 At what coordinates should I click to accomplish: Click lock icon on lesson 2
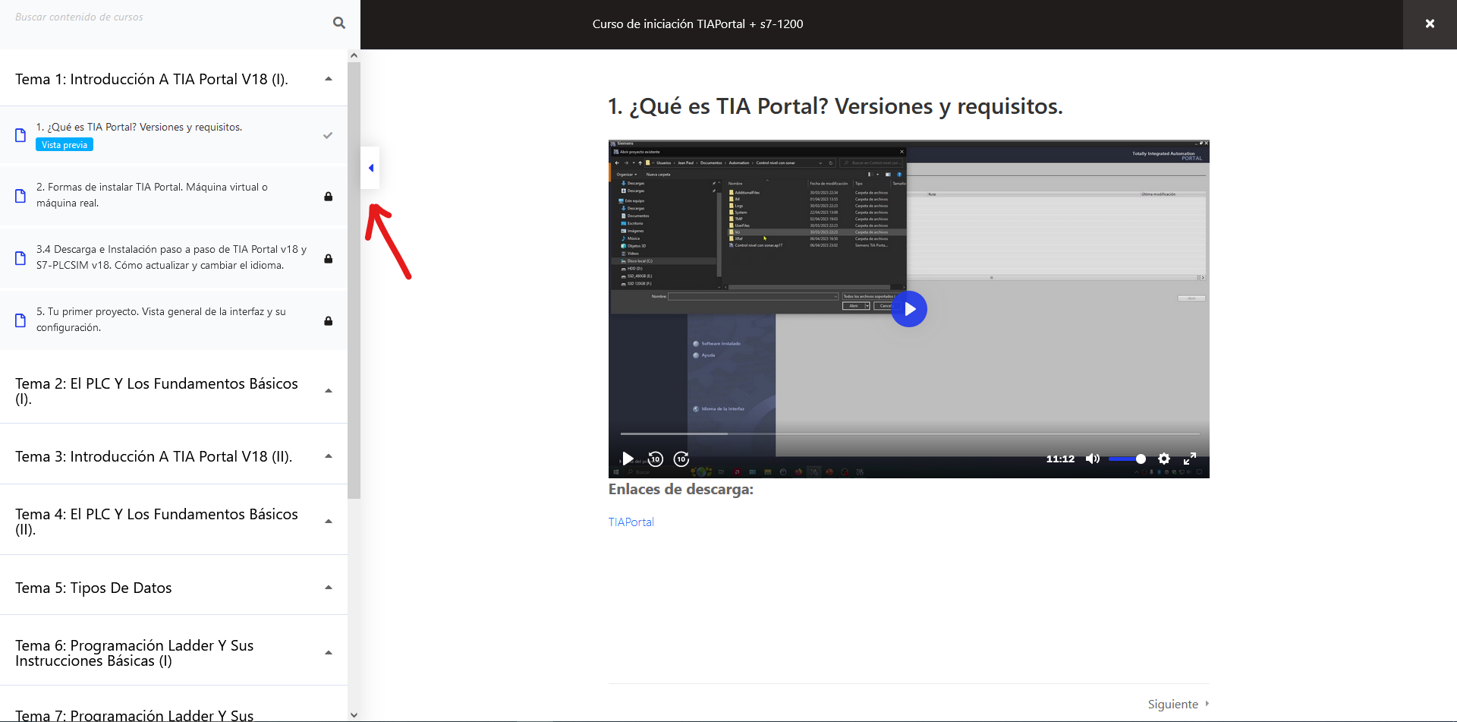328,196
